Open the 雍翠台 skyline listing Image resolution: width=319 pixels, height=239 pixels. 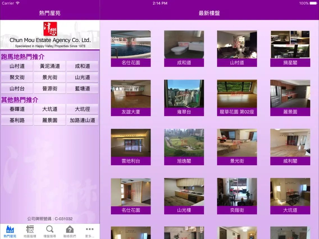184,93
